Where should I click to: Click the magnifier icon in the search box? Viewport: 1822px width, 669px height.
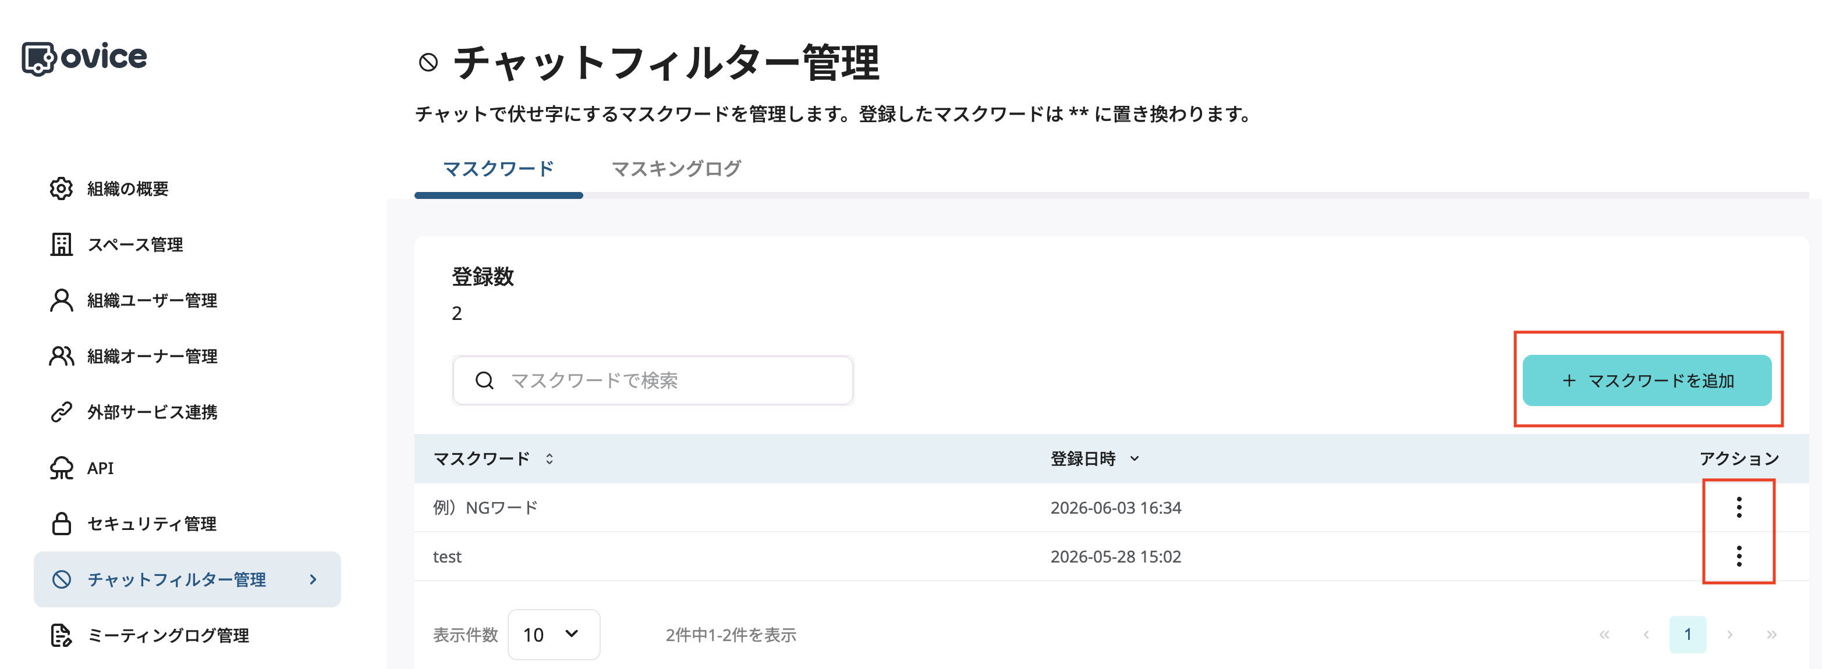(x=484, y=380)
